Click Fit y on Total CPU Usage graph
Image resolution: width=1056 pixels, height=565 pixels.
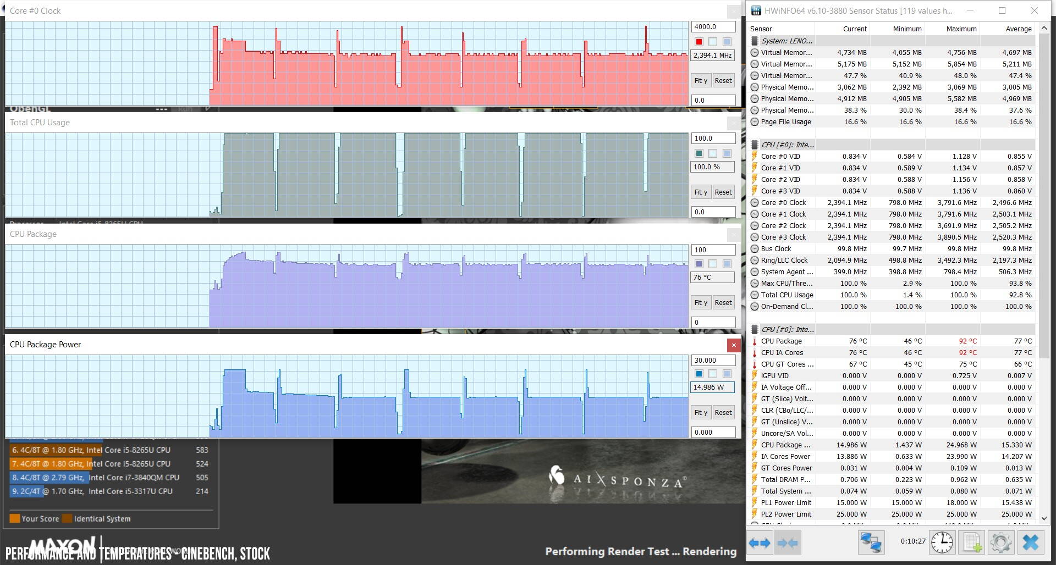click(x=701, y=192)
